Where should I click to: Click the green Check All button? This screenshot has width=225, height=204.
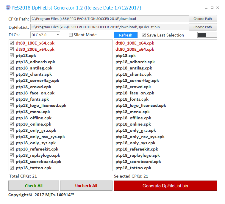(x=34, y=186)
